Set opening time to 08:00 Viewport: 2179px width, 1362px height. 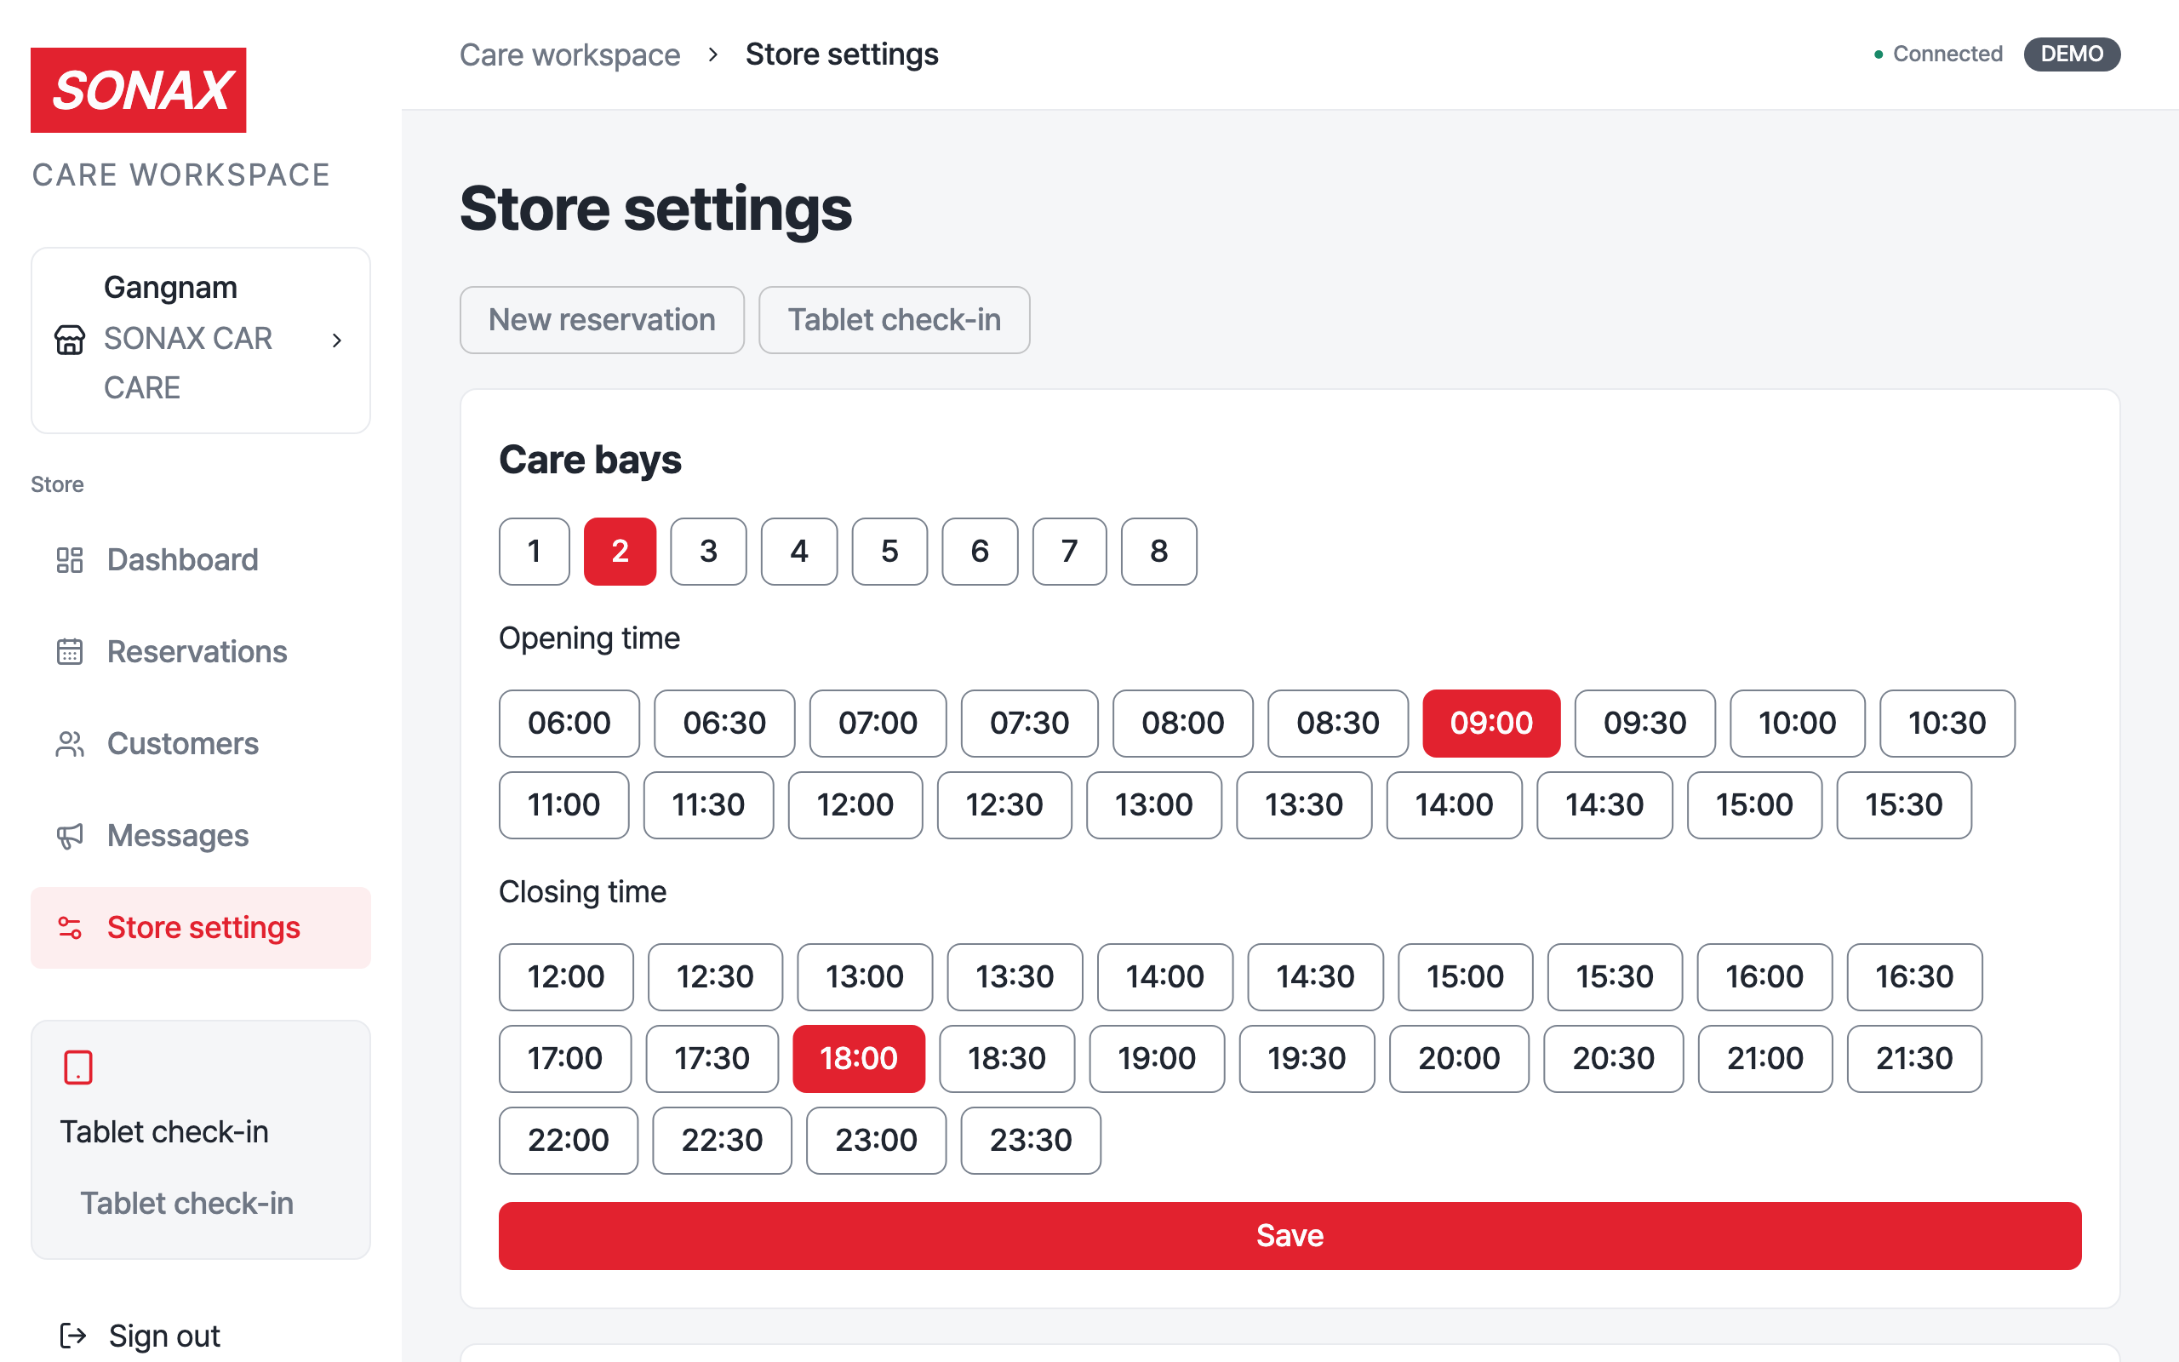coord(1182,723)
